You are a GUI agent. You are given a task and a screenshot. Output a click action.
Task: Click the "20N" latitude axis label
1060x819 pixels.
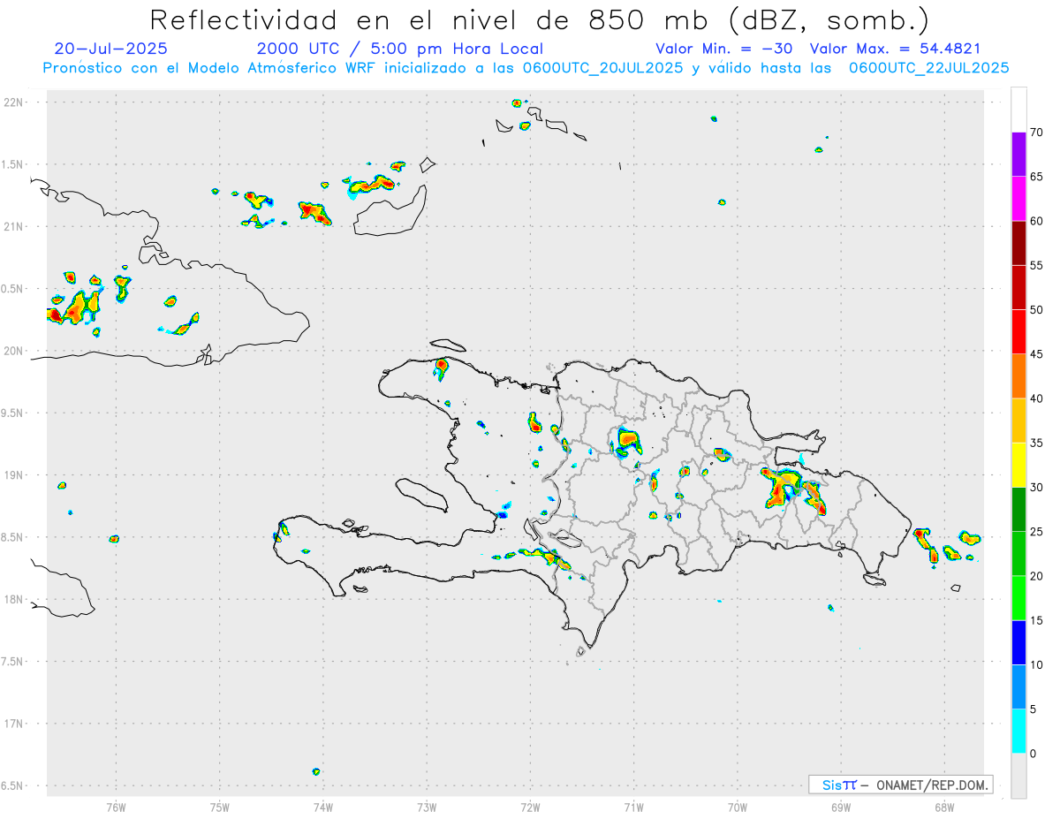tap(13, 351)
